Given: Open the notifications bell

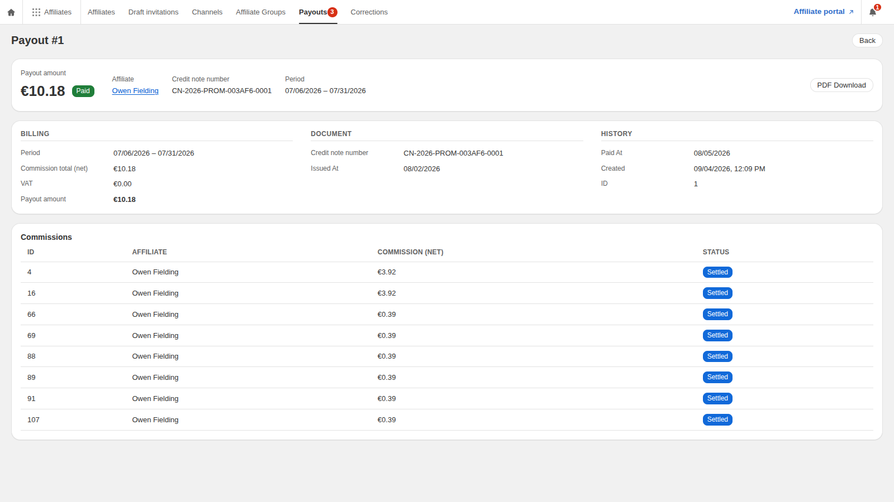Looking at the screenshot, I should click(873, 12).
